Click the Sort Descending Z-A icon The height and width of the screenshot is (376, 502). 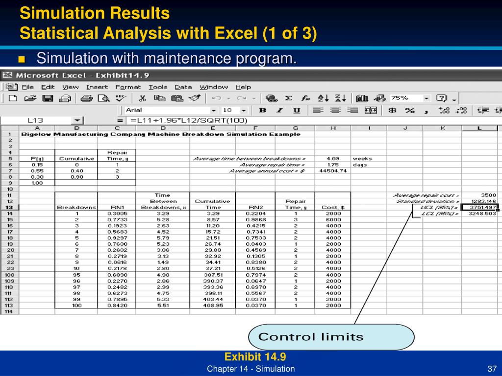(340, 98)
